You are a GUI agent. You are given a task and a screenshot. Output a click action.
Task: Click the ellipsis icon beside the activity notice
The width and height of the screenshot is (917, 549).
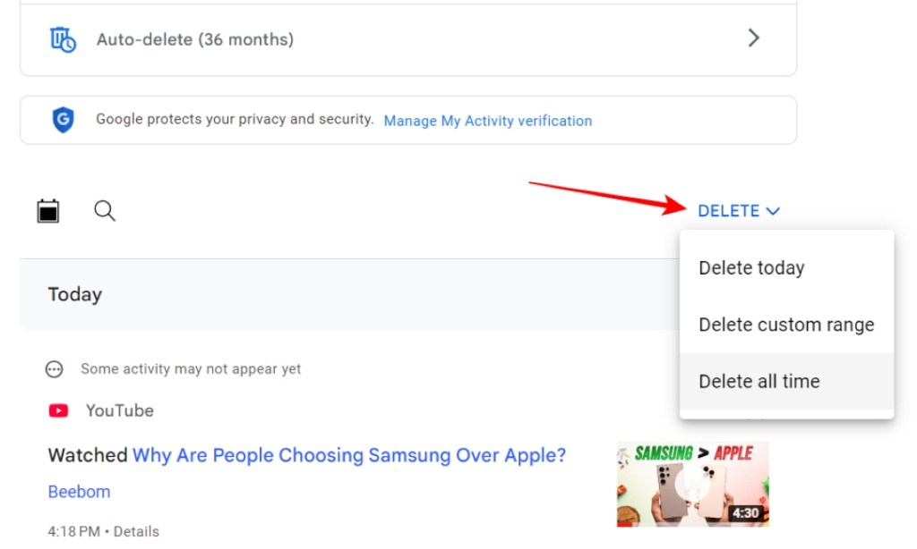pos(54,368)
